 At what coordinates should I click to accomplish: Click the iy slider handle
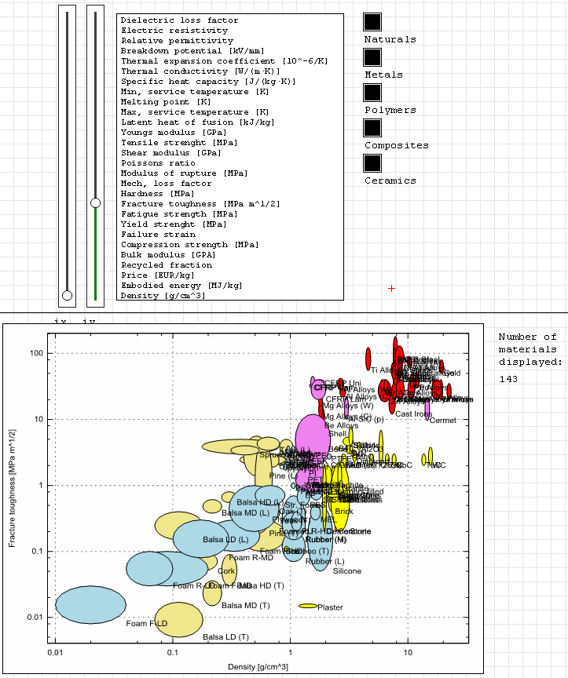(x=95, y=202)
